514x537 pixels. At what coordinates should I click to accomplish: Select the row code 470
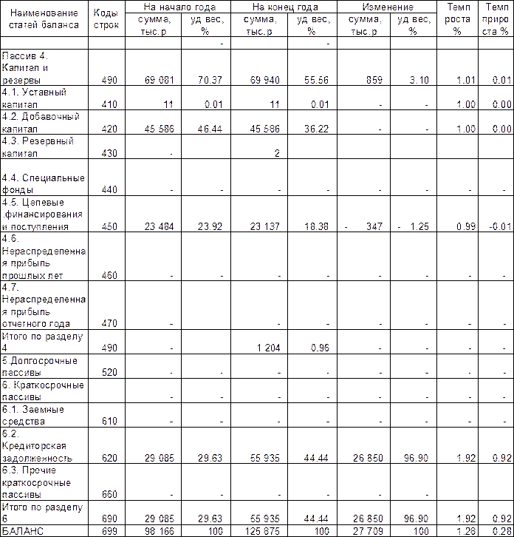click(x=109, y=324)
